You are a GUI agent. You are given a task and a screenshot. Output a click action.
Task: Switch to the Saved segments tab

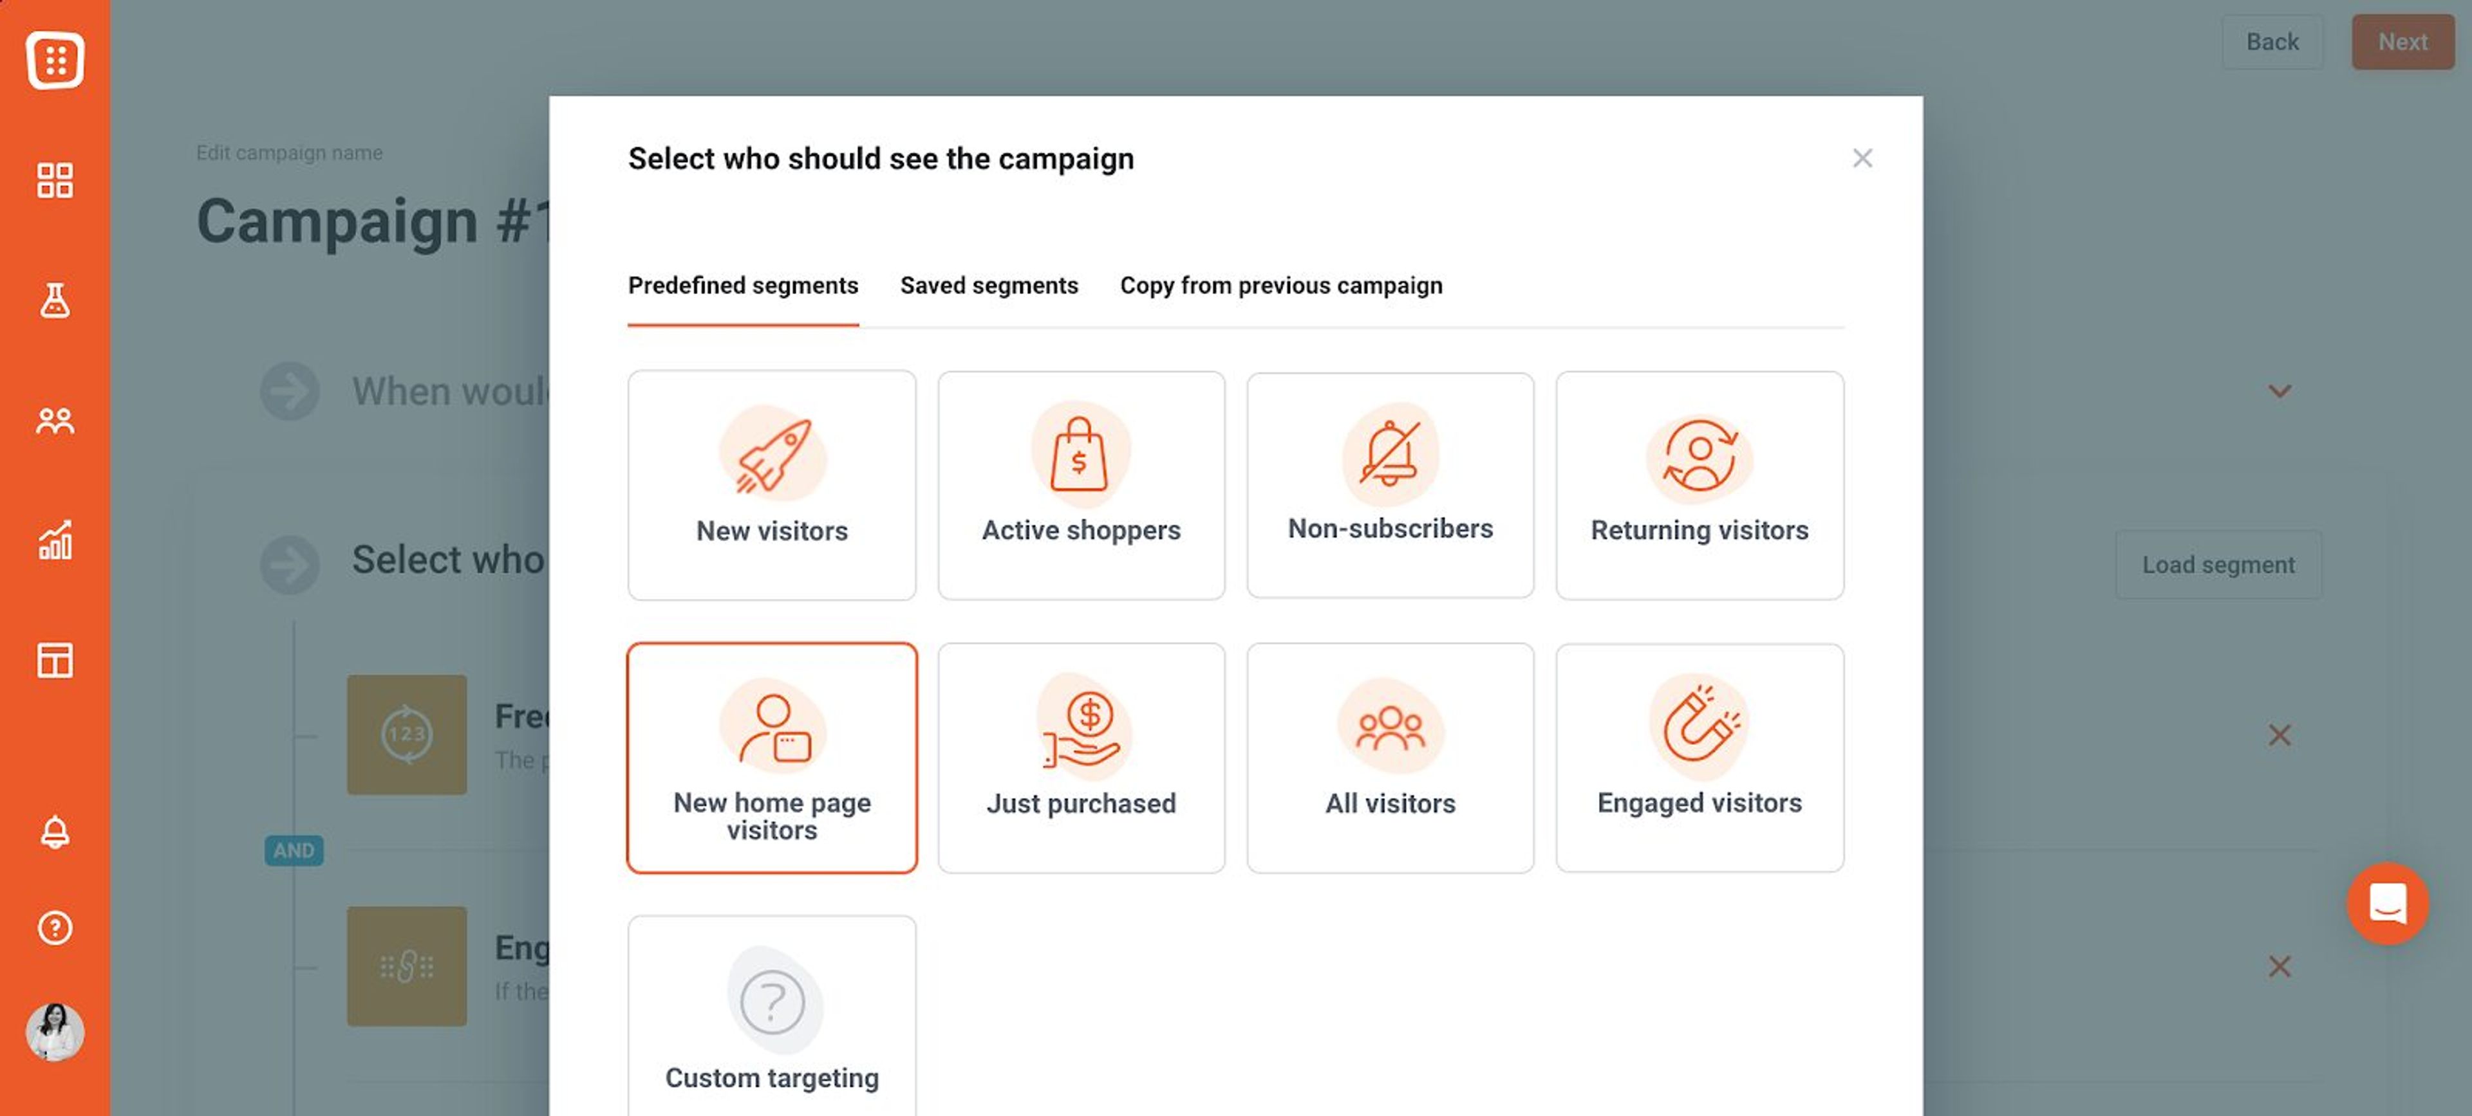click(x=988, y=285)
